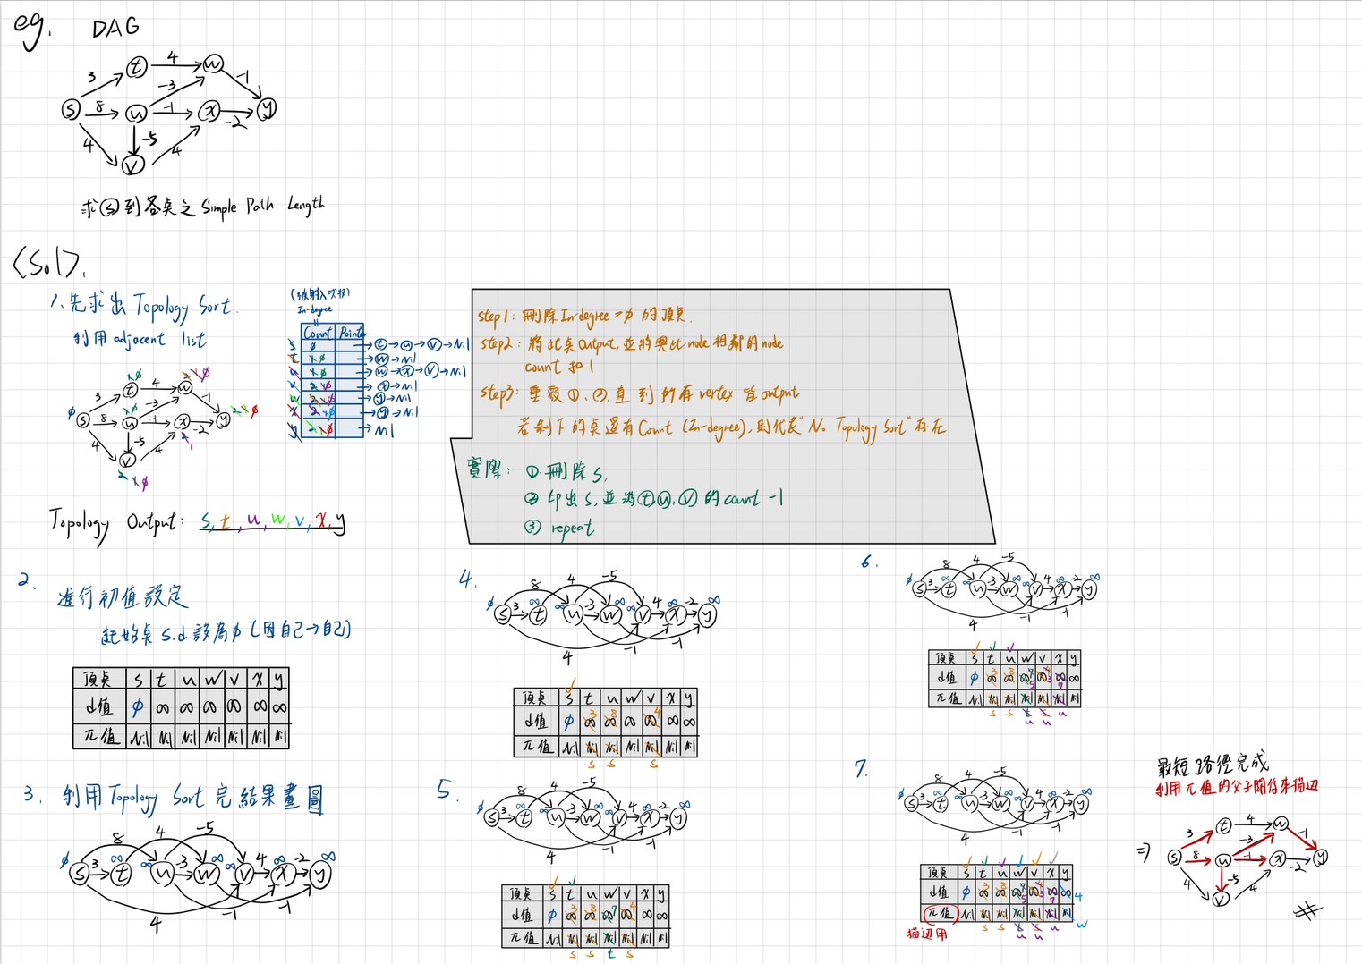This screenshot has width=1362, height=964.
Task: Click the blue step number "4."
Action: (467, 579)
